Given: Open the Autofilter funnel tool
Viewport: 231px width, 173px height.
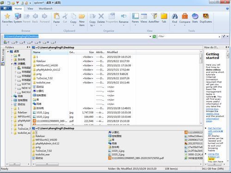Looking at the screenshot, I should (154, 18).
